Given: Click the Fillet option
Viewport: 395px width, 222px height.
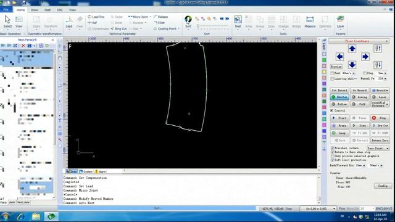Looking at the screenshot, I should point(159,23).
